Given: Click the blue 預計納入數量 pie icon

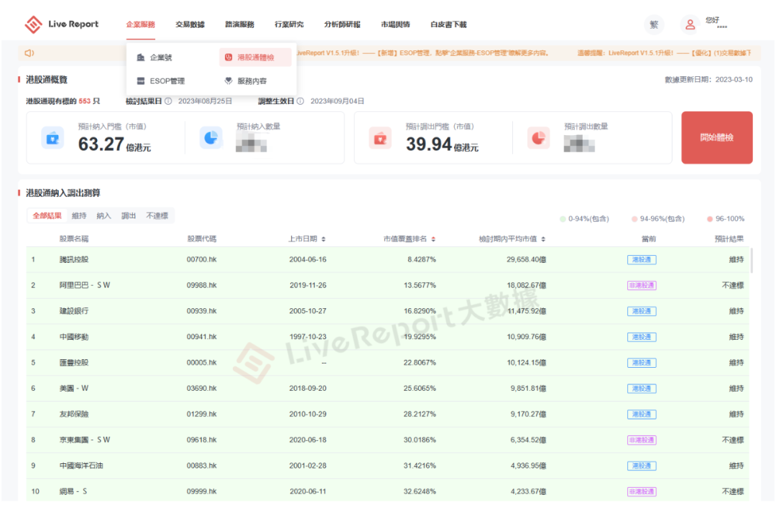Looking at the screenshot, I should 211,138.
